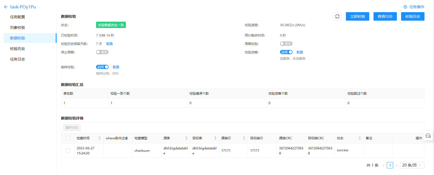Click the 忽略表: 未忽略表 text

tap(293, 59)
